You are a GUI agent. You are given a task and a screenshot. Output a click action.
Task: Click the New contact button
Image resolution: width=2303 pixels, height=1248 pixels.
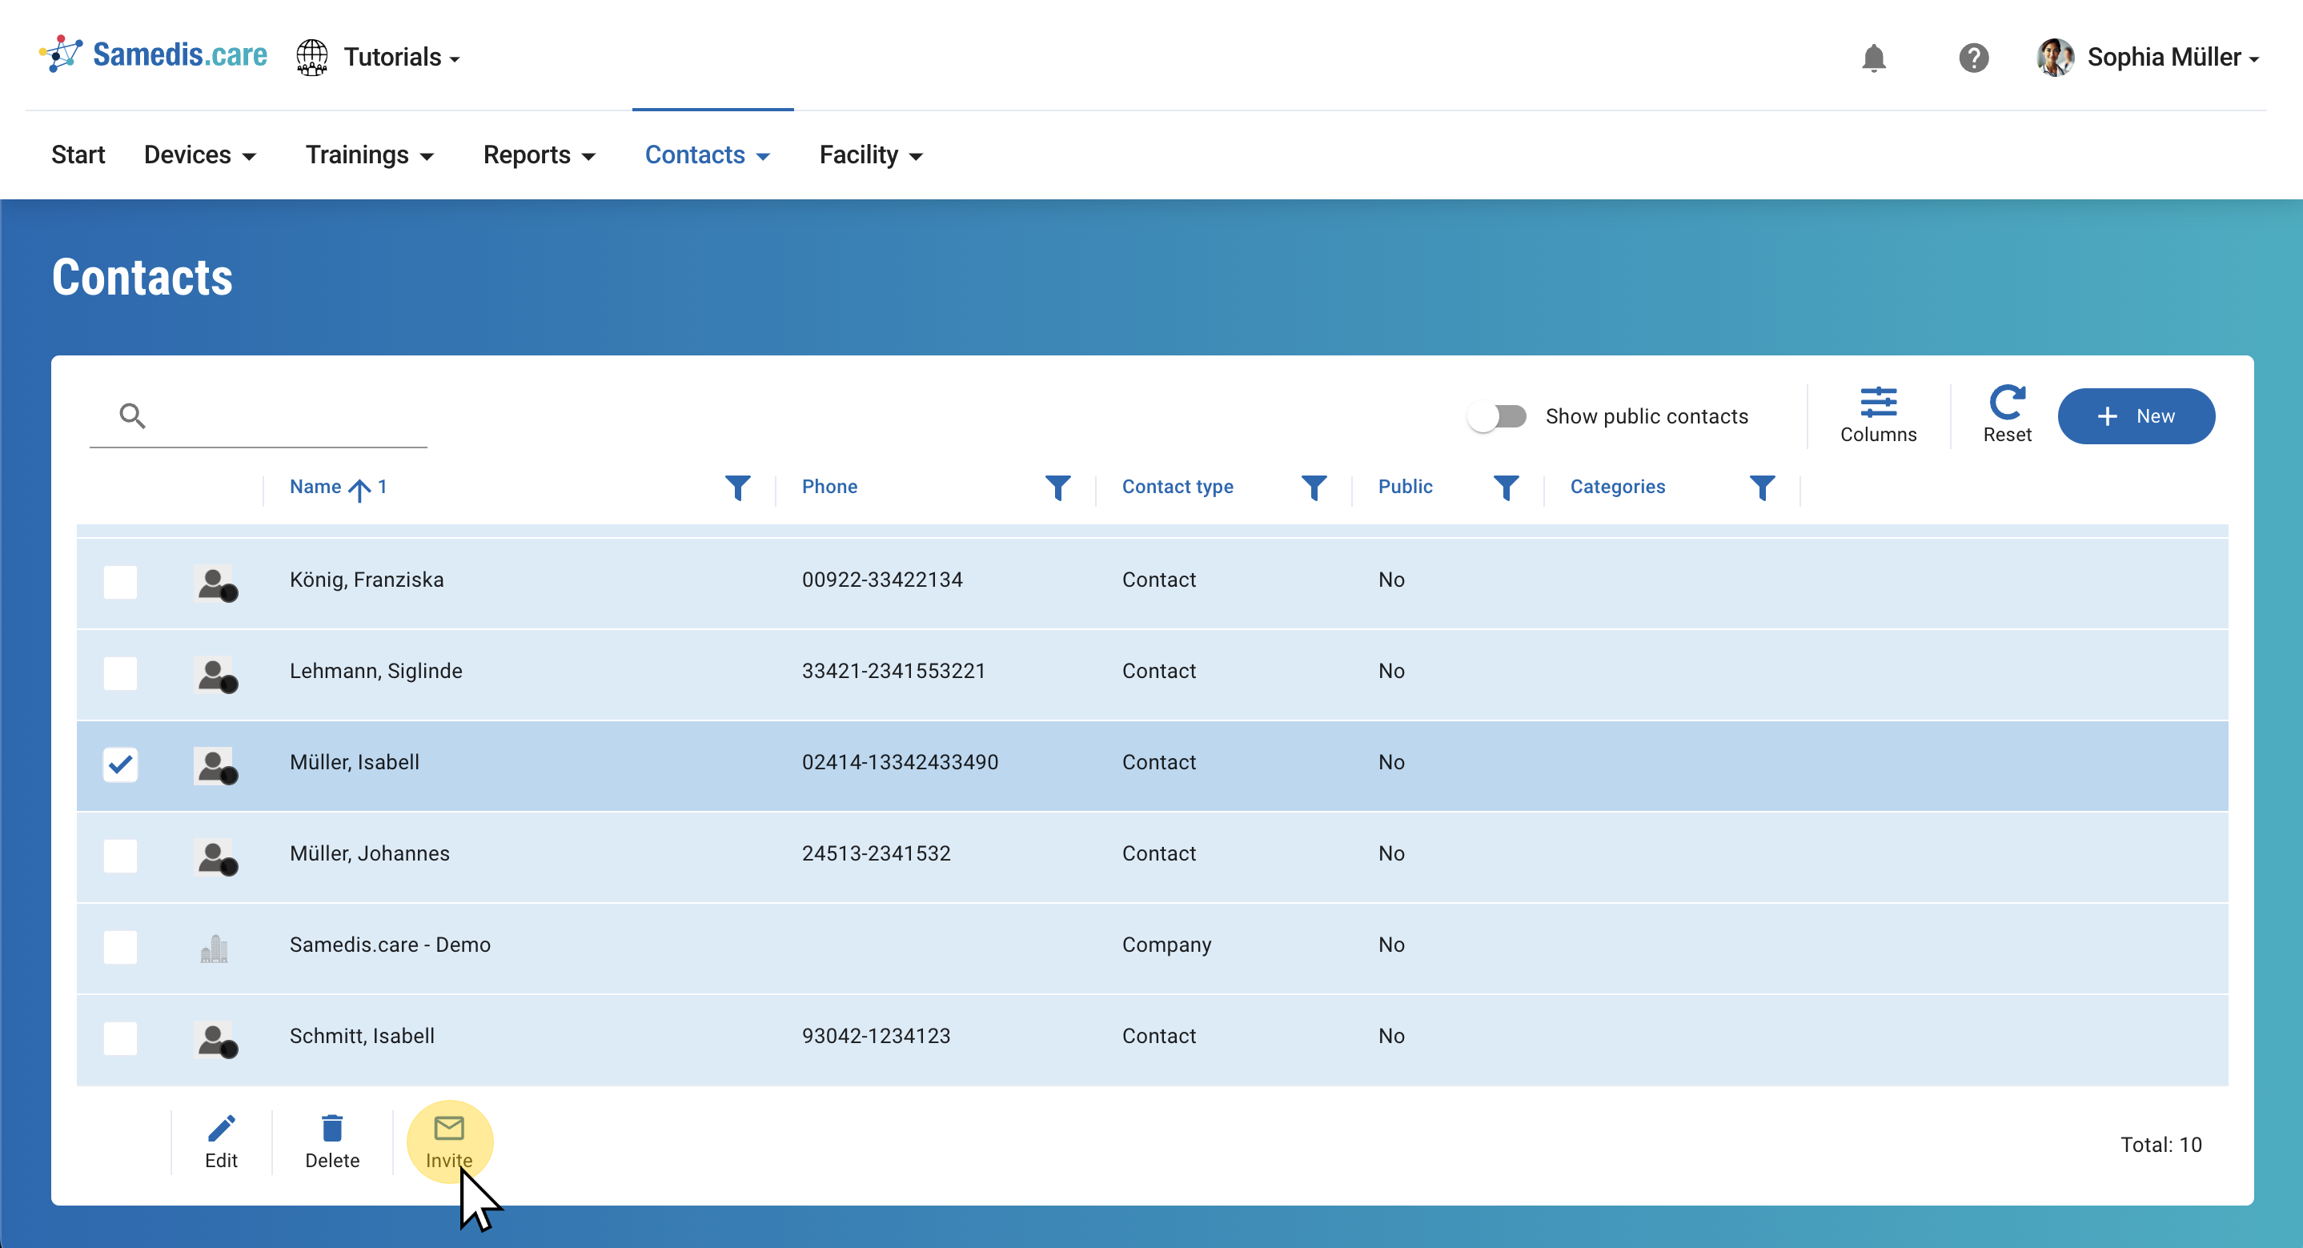click(2135, 416)
